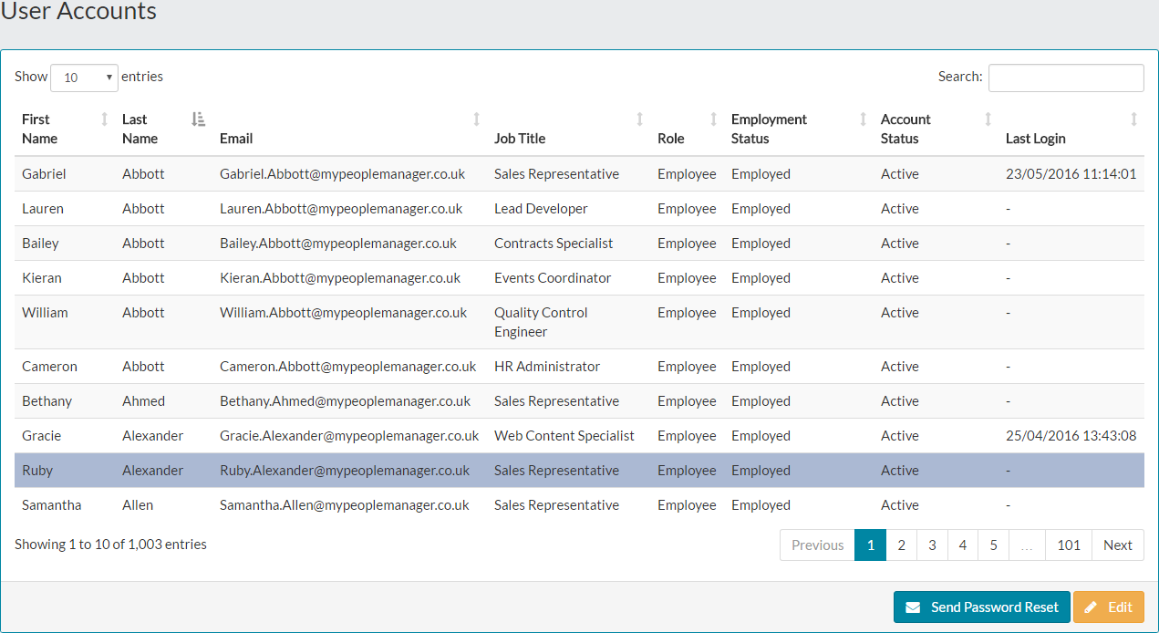The image size is (1159, 633).
Task: Sort by Last Login icon
Action: point(1133,119)
